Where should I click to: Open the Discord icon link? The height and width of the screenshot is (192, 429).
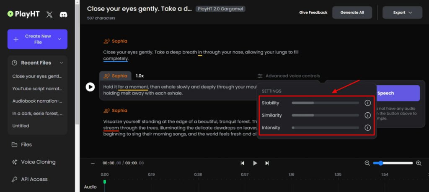(64, 14)
